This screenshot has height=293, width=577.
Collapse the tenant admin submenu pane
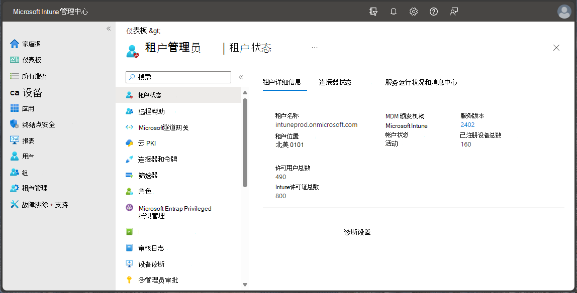point(241,77)
